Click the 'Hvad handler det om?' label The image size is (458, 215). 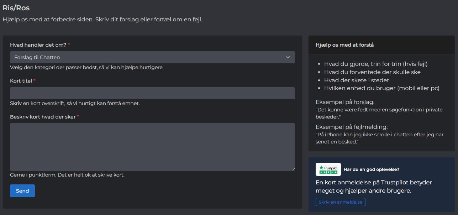[38, 45]
